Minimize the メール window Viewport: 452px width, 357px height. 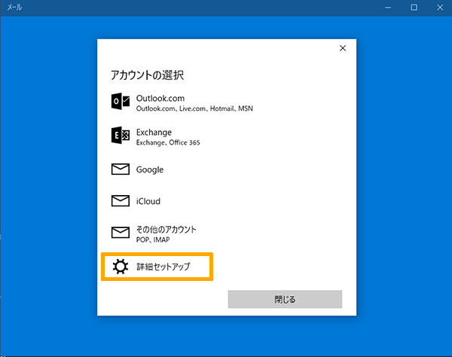click(388, 8)
